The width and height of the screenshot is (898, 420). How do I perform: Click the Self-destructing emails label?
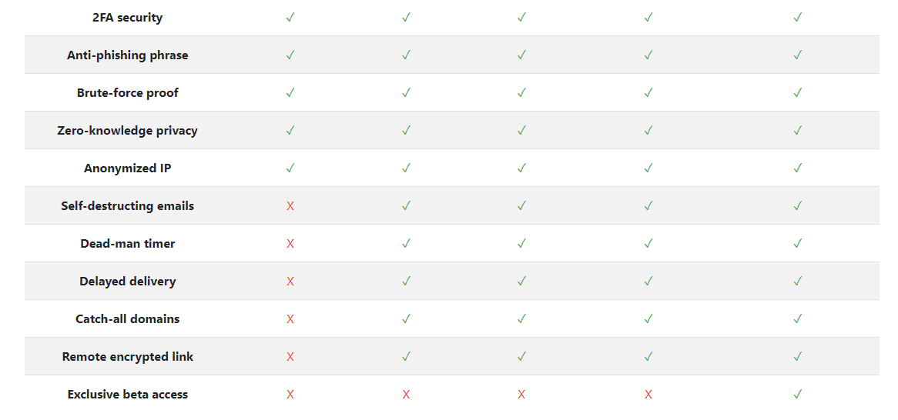pos(128,206)
